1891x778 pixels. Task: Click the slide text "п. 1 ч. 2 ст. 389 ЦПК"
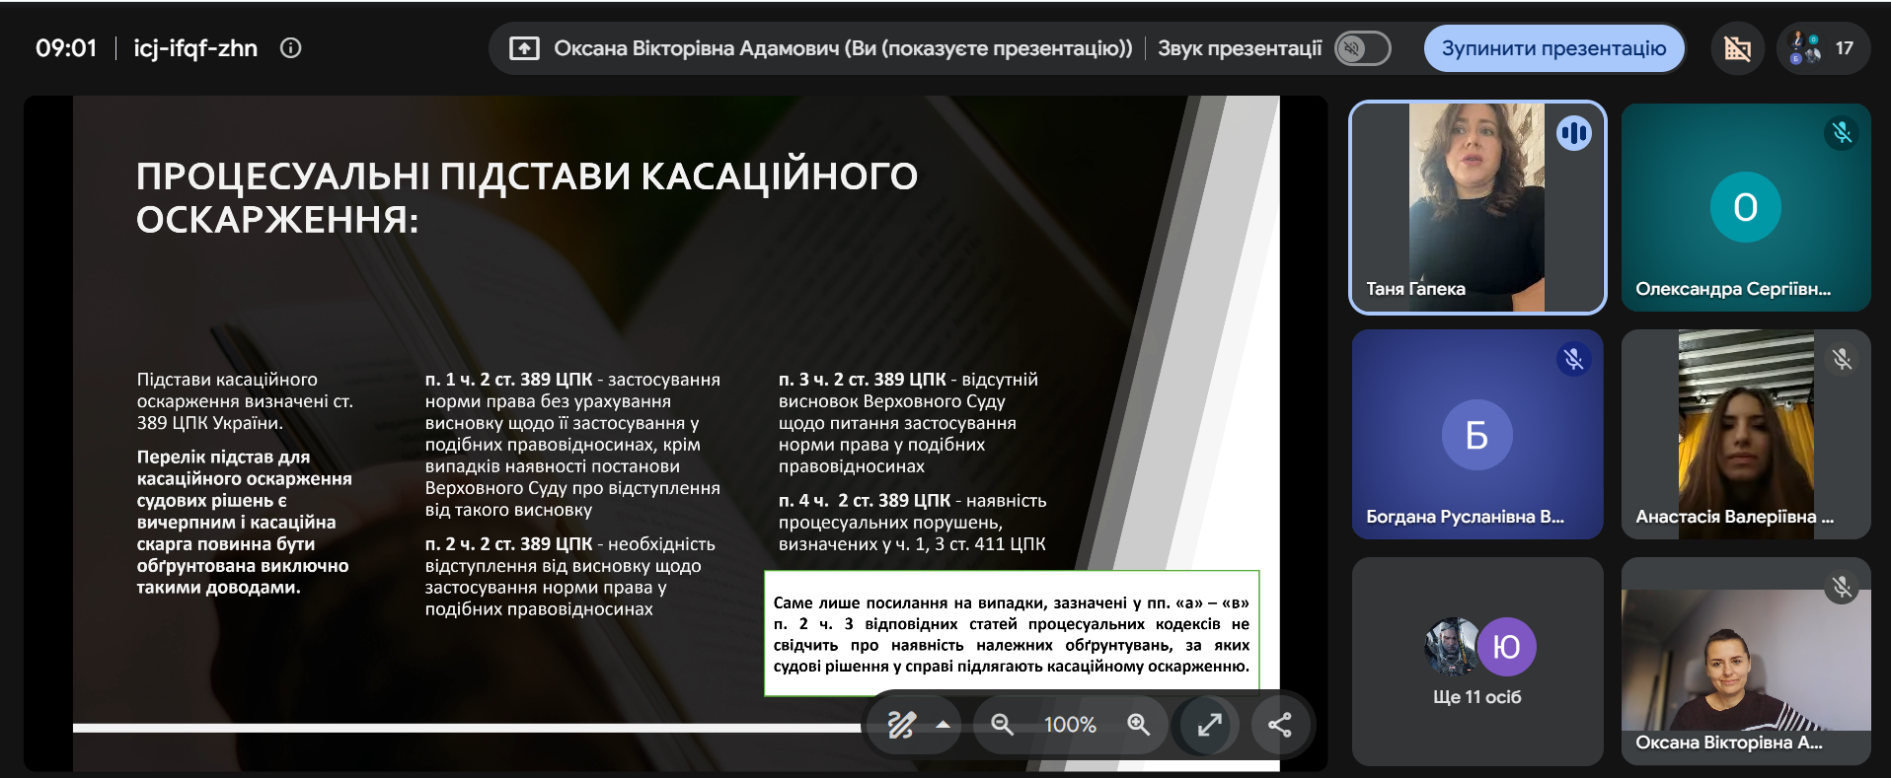pyautogui.click(x=508, y=380)
